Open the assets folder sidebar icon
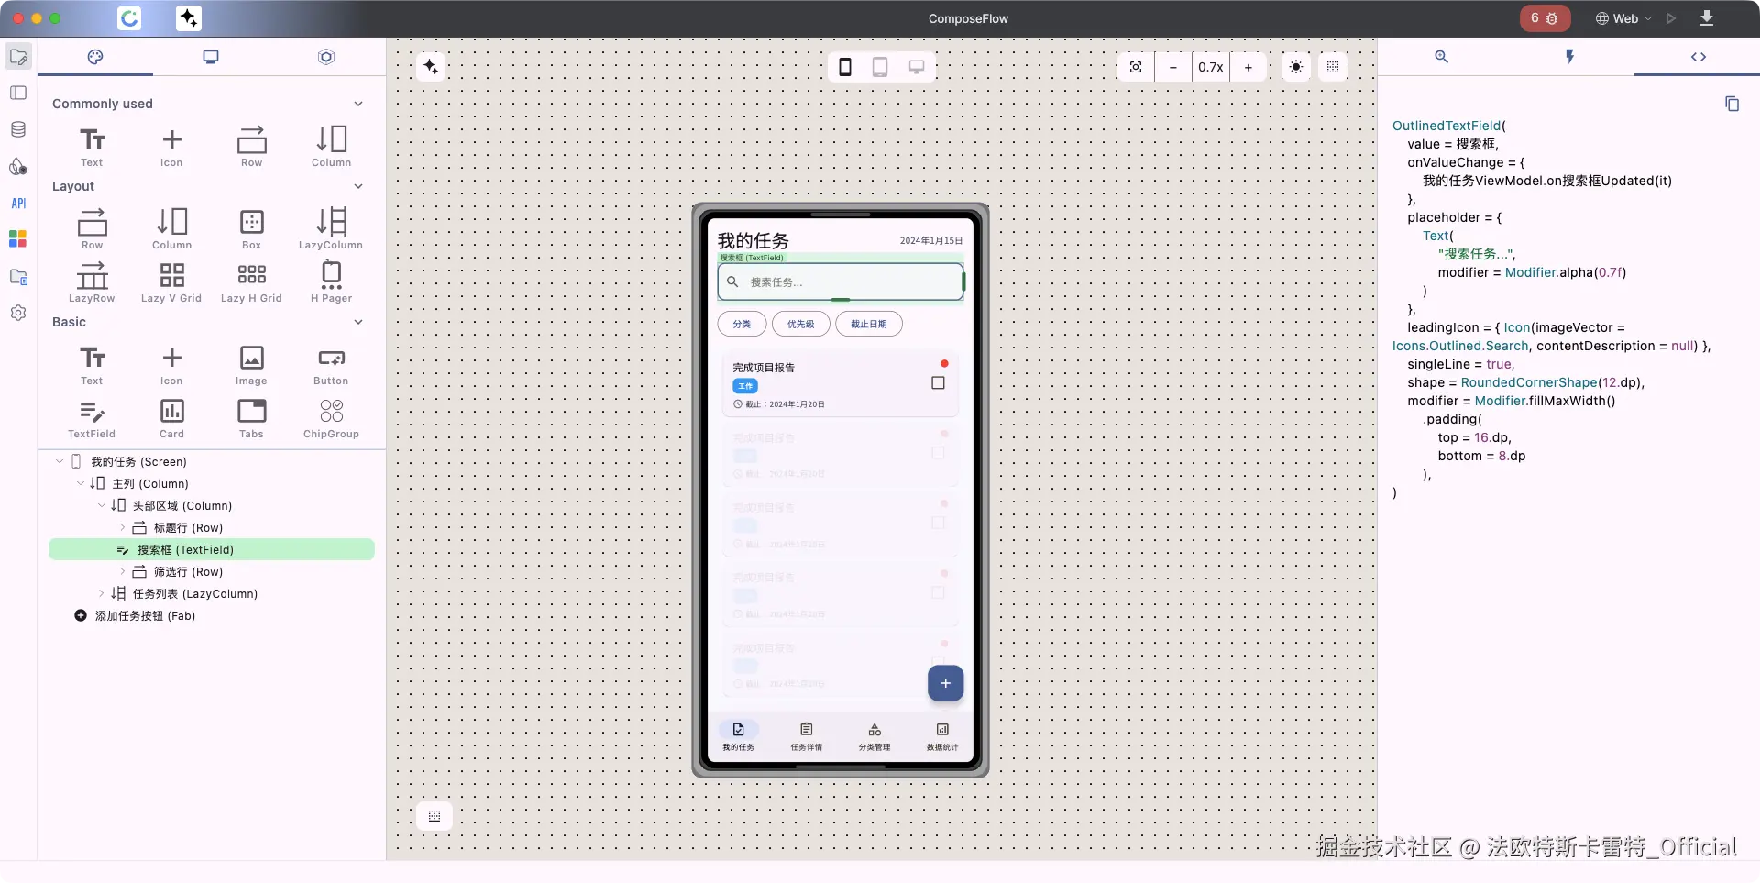Screen dimensions: 1760x883 pos(18,276)
